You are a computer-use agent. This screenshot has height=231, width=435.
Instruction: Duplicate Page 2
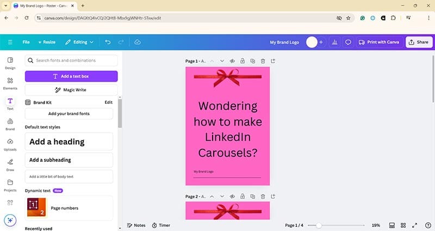click(x=252, y=196)
